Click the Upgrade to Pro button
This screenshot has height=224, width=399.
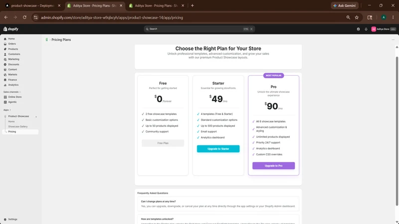pos(273,166)
